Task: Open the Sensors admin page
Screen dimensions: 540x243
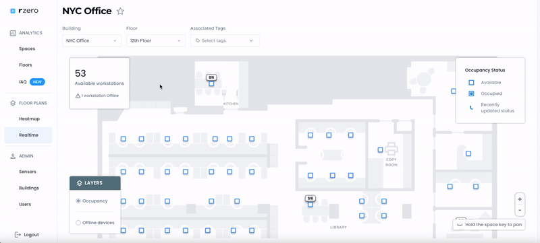Action: (x=28, y=172)
